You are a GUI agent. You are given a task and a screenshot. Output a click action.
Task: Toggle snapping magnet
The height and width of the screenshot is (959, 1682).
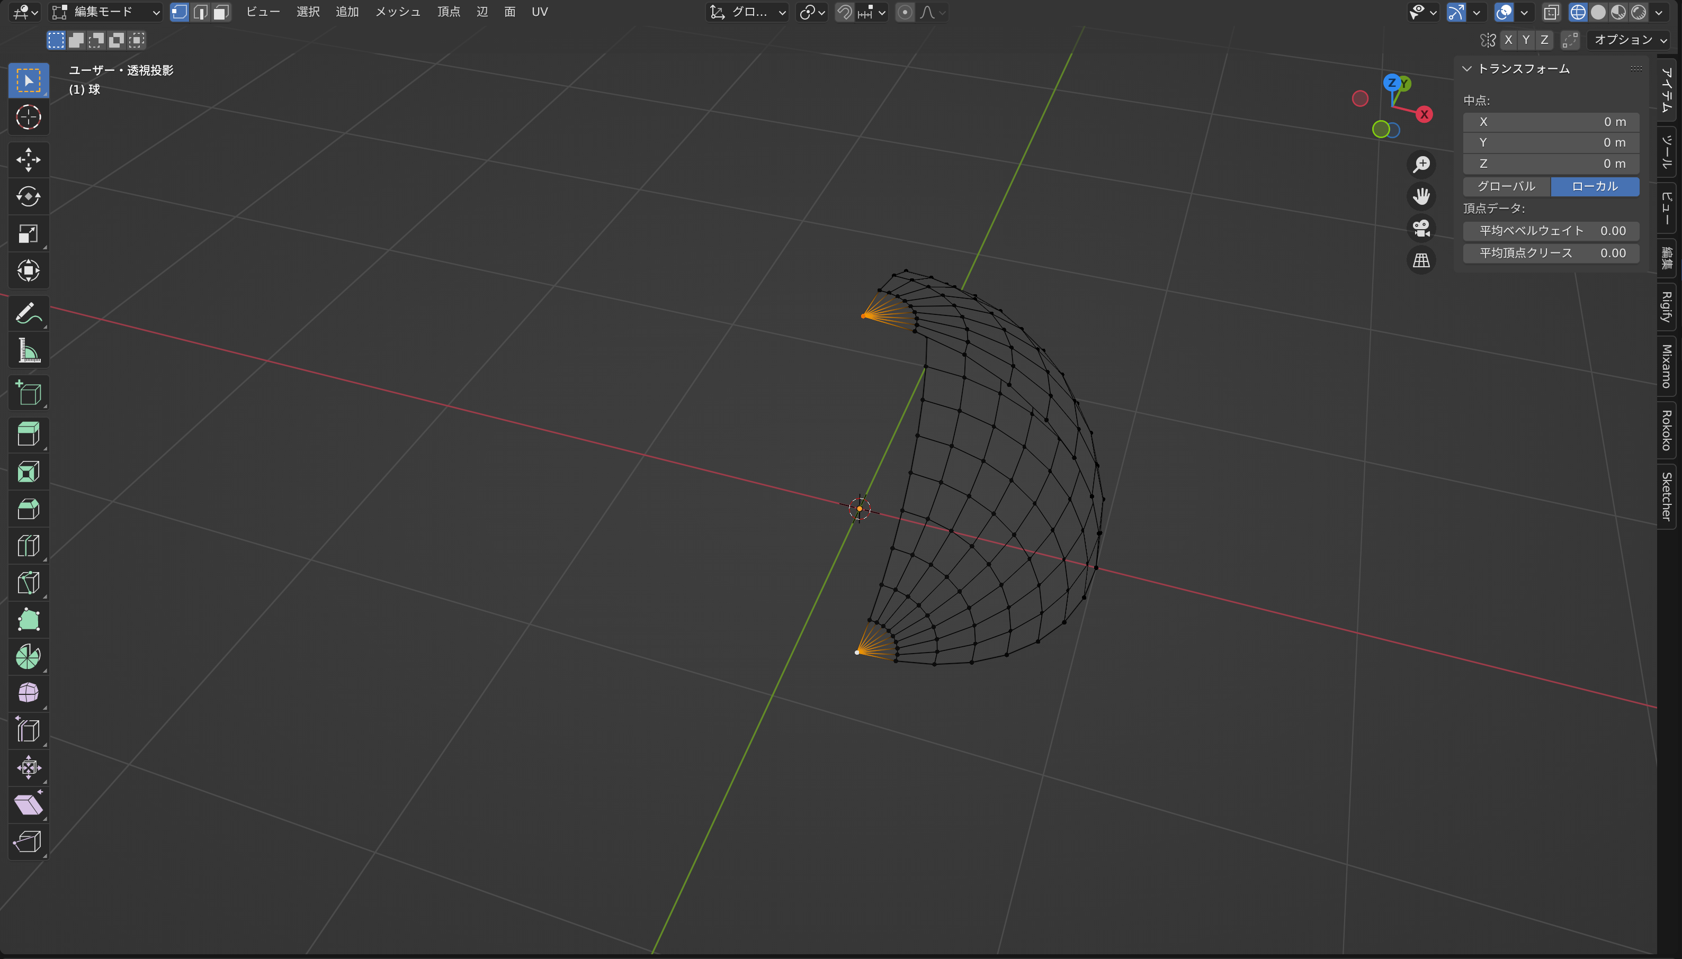(844, 12)
